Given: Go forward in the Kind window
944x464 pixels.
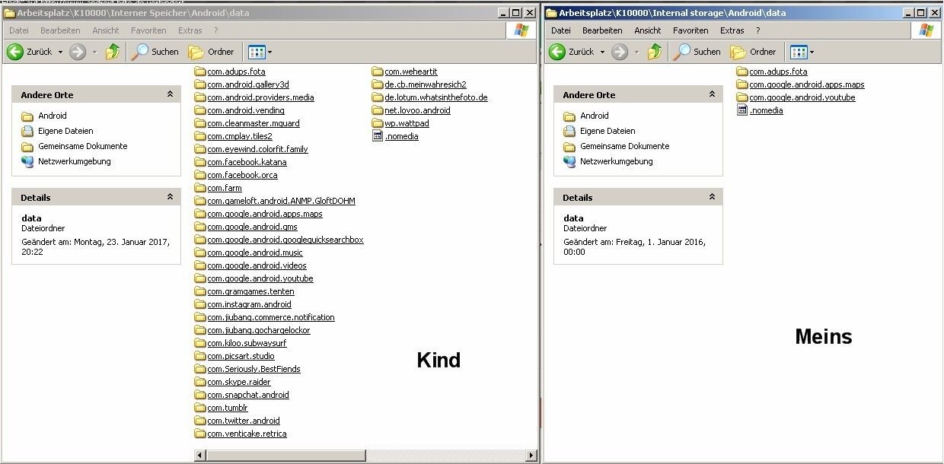Looking at the screenshot, I should [x=78, y=52].
